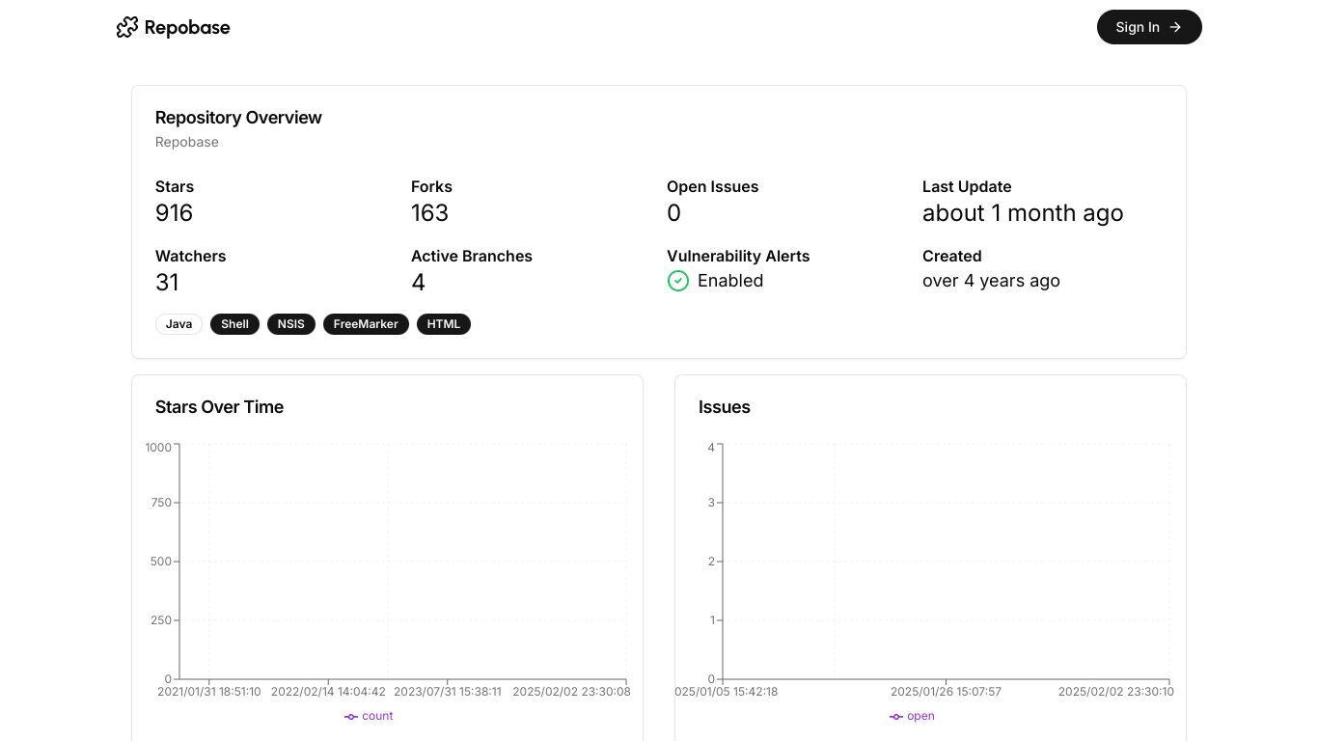This screenshot has height=741, width=1318.
Task: Click the 2022/02/14 14:04:42 axis label
Action: [328, 692]
